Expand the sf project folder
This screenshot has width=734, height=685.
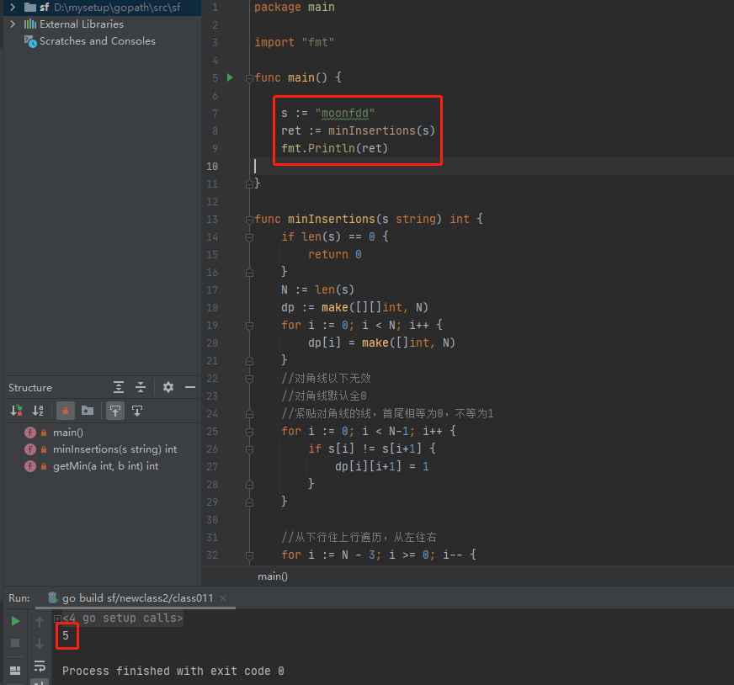point(13,7)
